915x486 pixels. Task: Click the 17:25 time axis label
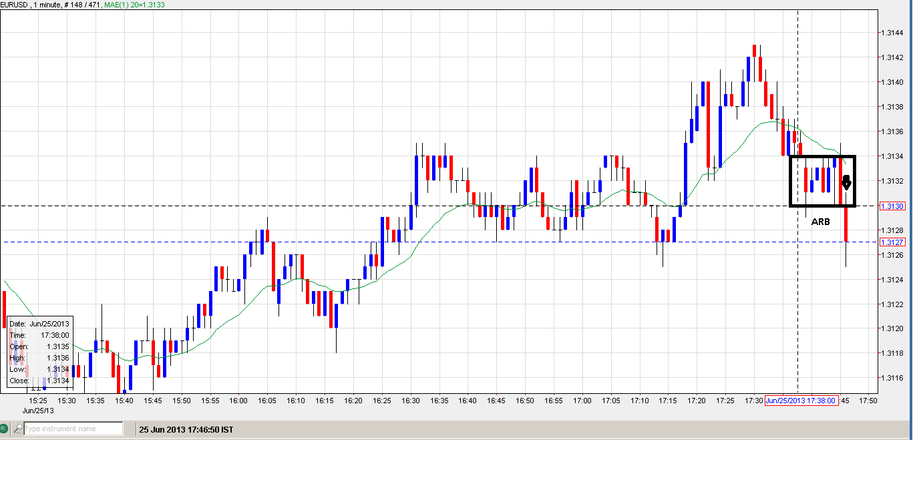(725, 401)
